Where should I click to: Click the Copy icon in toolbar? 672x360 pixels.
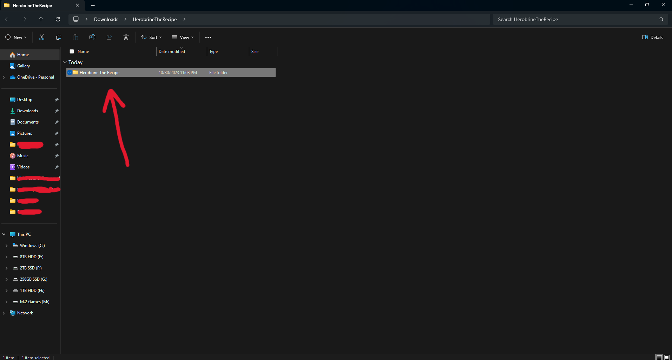pos(59,38)
